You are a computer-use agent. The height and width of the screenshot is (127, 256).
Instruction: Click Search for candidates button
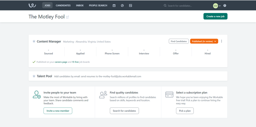124,111
